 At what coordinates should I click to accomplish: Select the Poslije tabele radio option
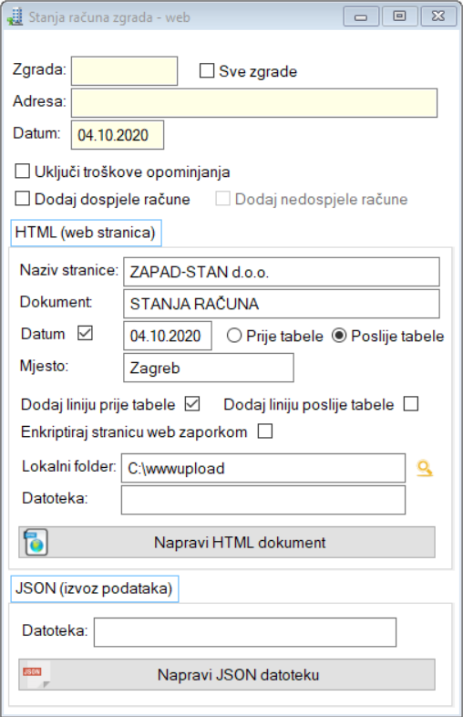click(339, 336)
